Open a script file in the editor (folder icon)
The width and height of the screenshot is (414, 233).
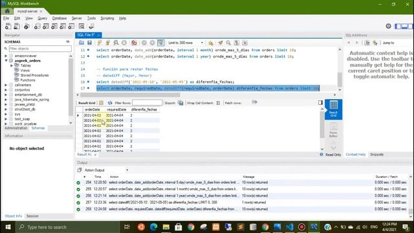82,43
